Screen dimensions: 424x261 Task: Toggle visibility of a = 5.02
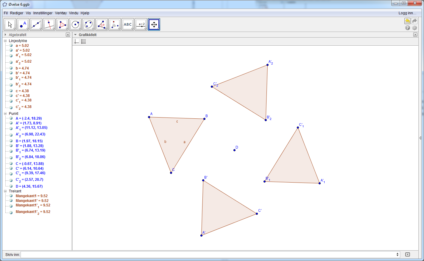coord(11,46)
